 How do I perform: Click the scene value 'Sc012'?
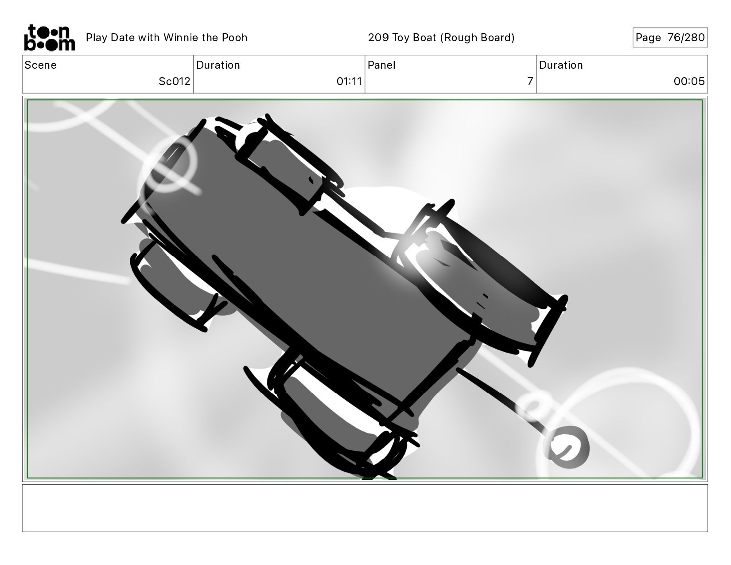point(175,82)
